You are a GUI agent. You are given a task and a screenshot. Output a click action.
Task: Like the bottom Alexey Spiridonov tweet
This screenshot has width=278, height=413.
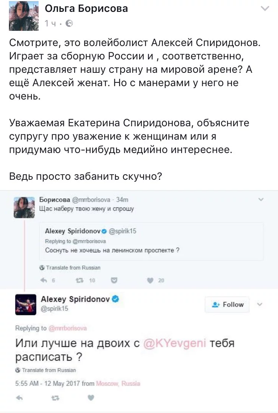coord(91,398)
